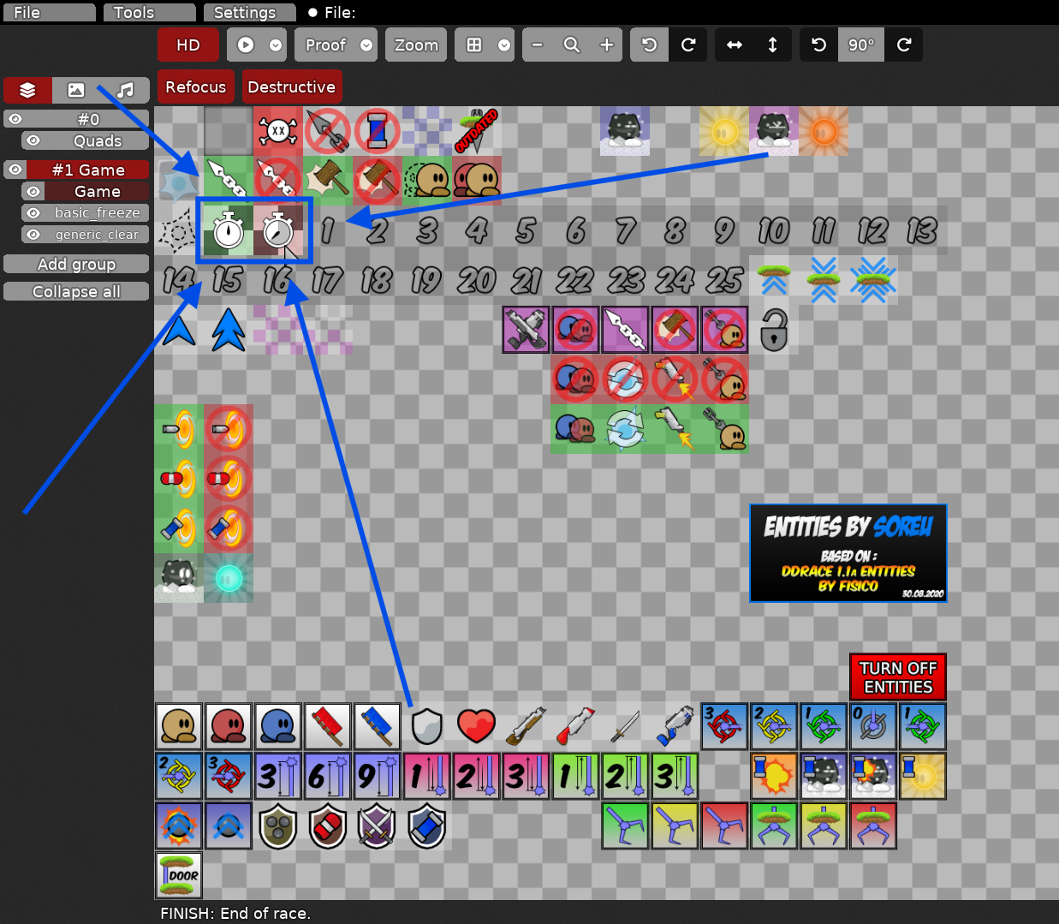Select the #0 group row
Image resolution: width=1059 pixels, height=924 pixels.
pyautogui.click(x=88, y=119)
